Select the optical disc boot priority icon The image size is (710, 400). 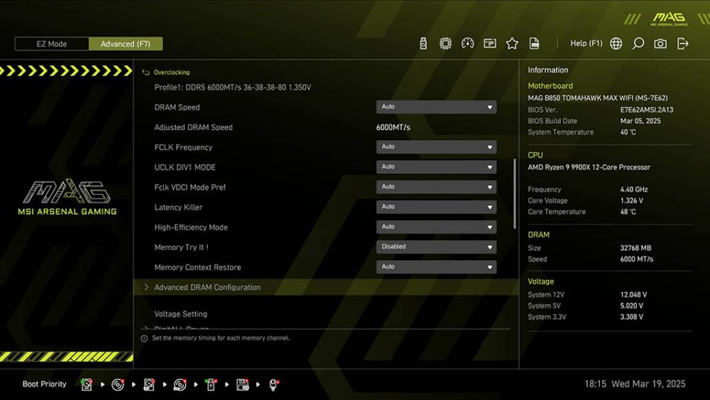click(x=118, y=385)
